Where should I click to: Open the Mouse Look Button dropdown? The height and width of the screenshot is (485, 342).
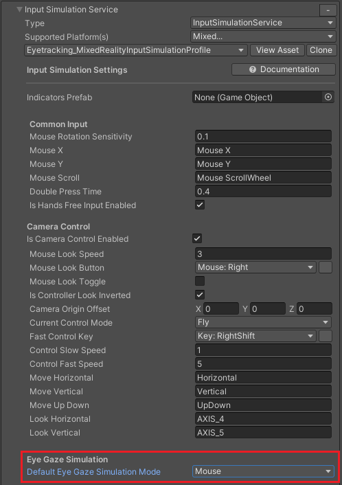point(255,267)
